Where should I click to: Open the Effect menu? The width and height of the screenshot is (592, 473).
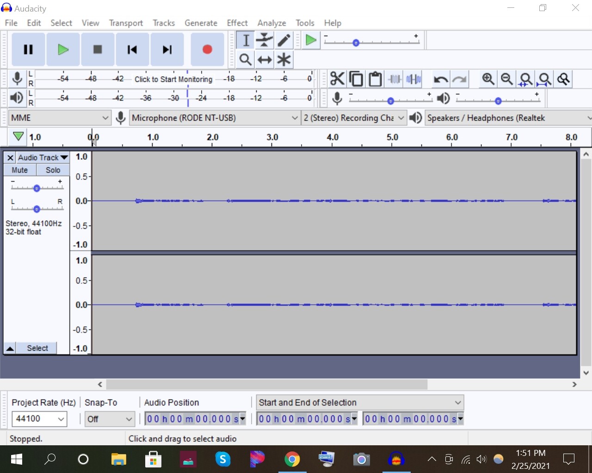point(237,23)
